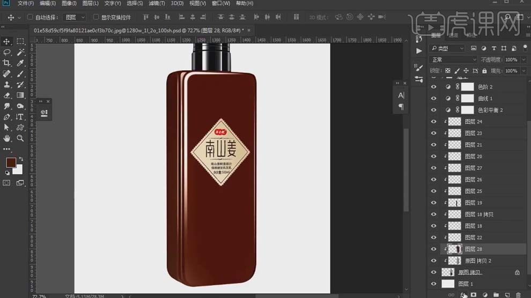Click the delete layer trash icon
The width and height of the screenshot is (531, 298).
[x=518, y=295]
